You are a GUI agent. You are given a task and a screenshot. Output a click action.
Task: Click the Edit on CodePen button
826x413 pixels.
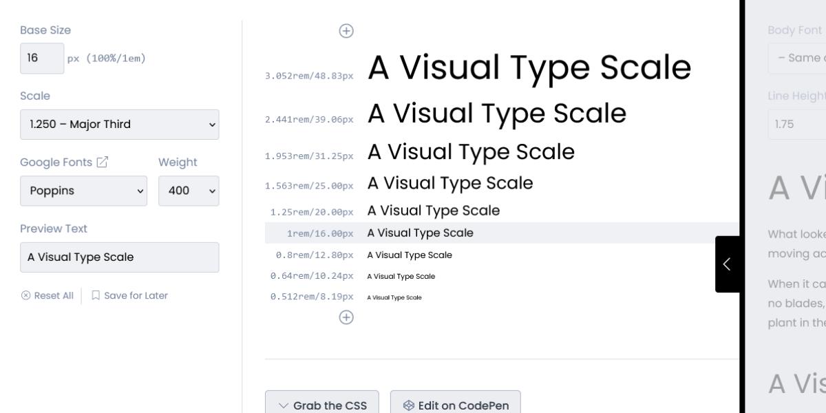point(455,405)
